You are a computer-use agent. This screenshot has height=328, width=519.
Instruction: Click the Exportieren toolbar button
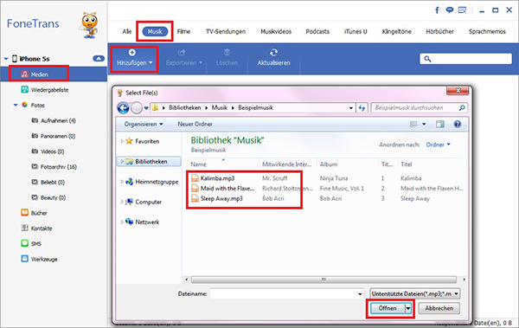184,58
